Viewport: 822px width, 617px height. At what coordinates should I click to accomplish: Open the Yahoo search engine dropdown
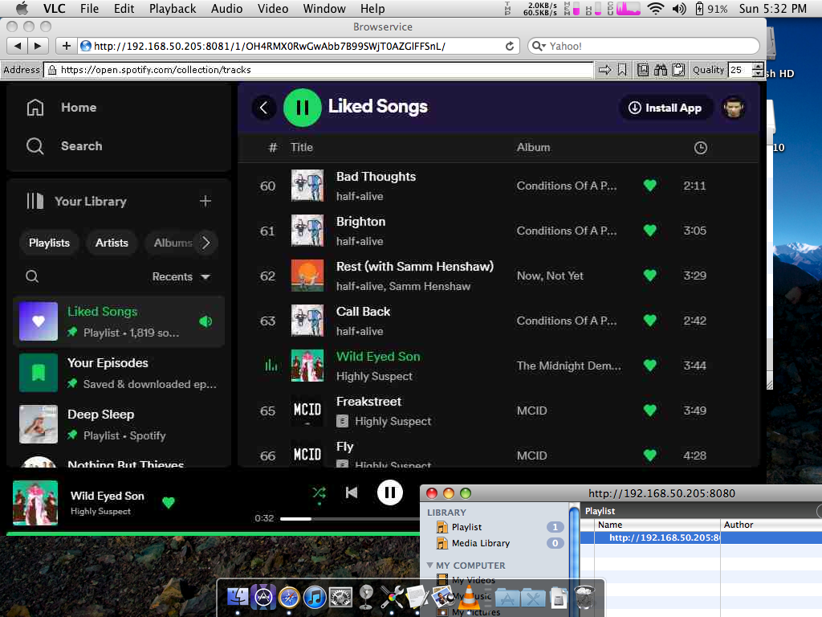539,46
